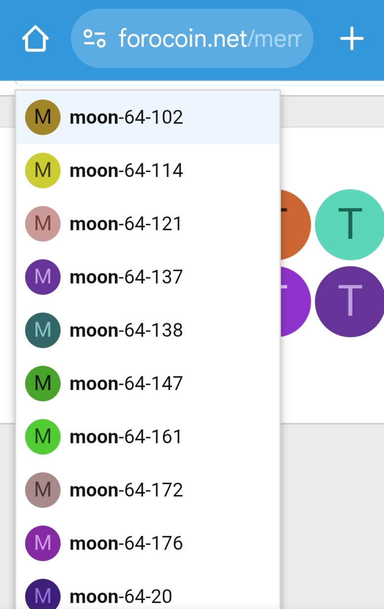The image size is (384, 609).
Task: Open the bright violet T member avatar
Action: 295,301
